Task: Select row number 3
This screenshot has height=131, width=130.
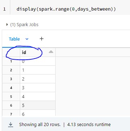Action: [x=11, y=79]
